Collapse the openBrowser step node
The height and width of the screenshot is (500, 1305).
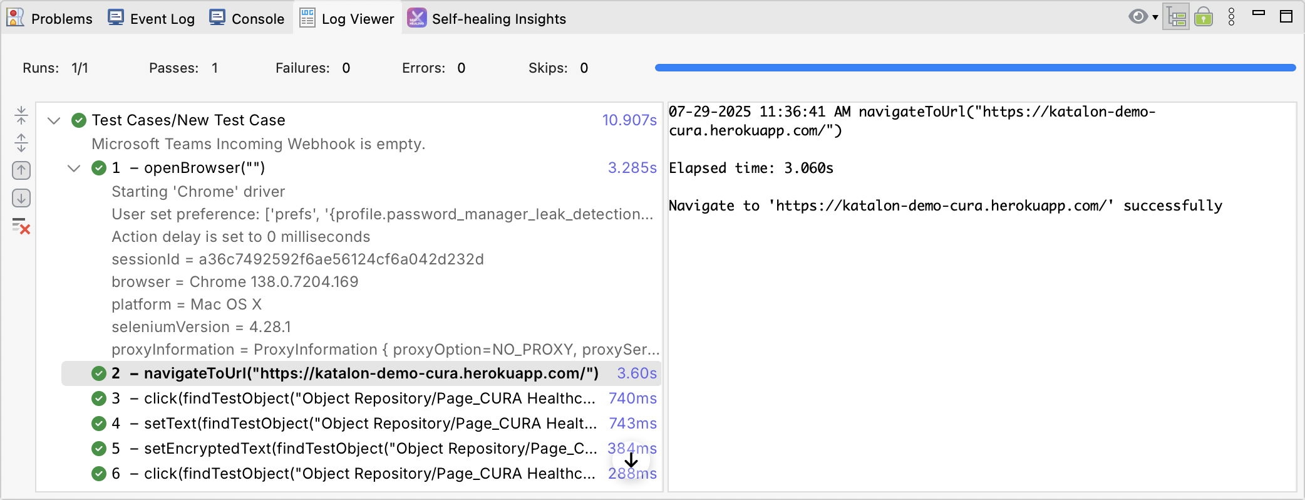[x=74, y=168]
